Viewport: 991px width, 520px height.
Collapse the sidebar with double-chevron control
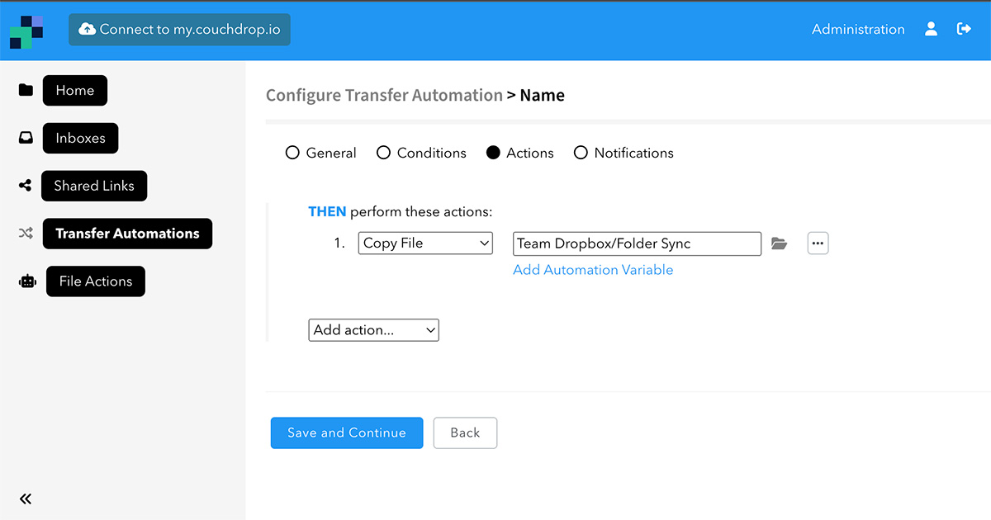pyautogui.click(x=25, y=499)
